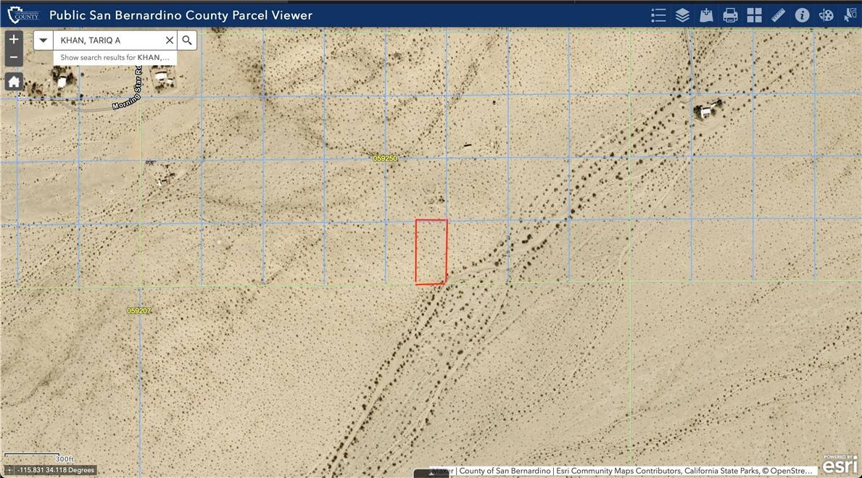Click the red highlighted parcel outline
862x478 pixels.
(x=431, y=251)
